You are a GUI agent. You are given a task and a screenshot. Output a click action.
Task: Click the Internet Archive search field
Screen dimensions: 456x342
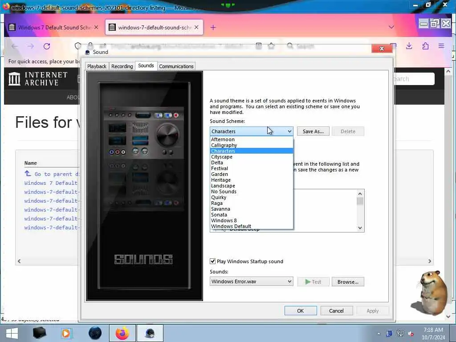(413, 79)
